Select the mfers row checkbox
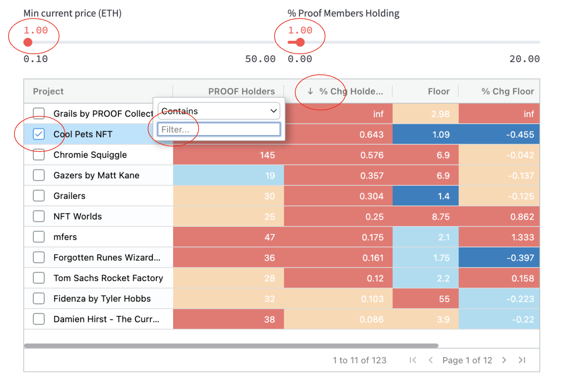Viewport: 562px width, 376px height. coord(39,237)
